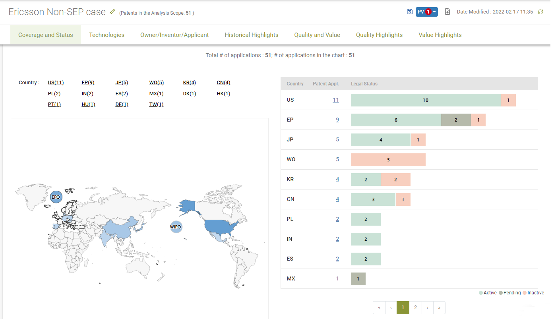The height and width of the screenshot is (319, 552).
Task: Click the Legal Status column header
Action: pos(364,84)
